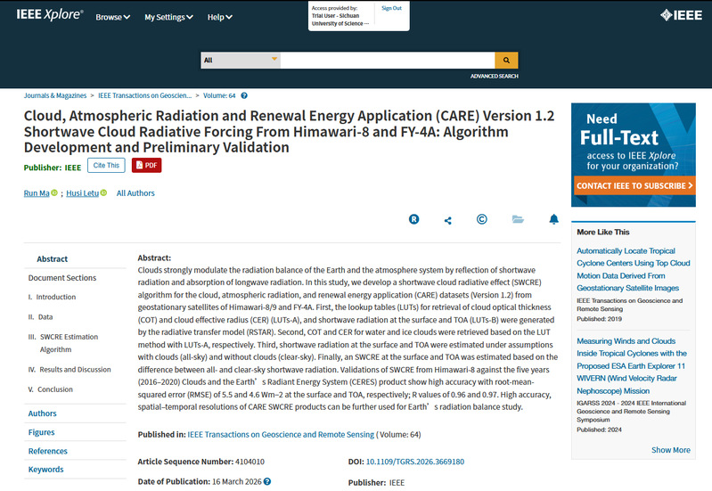The height and width of the screenshot is (491, 712).
Task: Click the Rights and permissions R icon
Action: coord(413,219)
